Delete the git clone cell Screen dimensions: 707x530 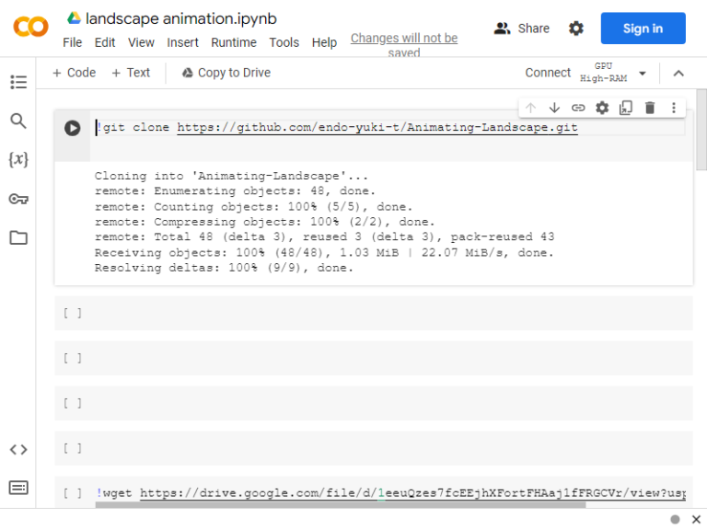[x=650, y=108]
